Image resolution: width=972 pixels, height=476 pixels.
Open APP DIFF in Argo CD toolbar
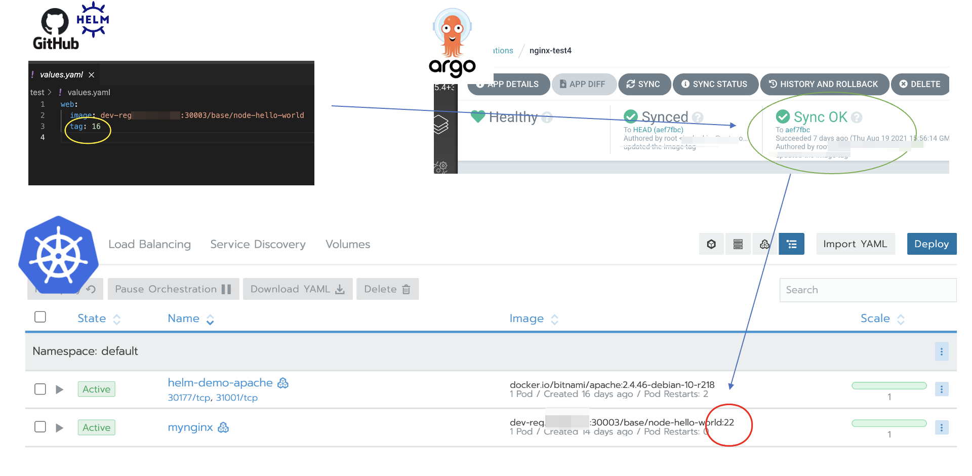[584, 84]
